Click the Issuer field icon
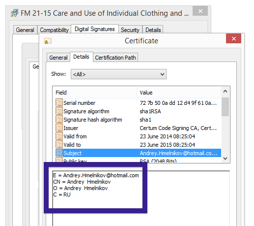 [59, 128]
